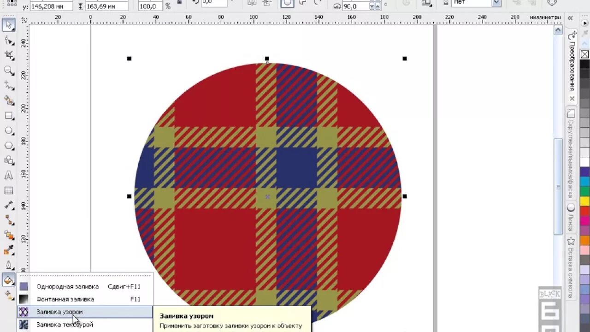Screen dimensions: 590x332
Task: Pick the white swatch in palette
Action: (x=584, y=162)
